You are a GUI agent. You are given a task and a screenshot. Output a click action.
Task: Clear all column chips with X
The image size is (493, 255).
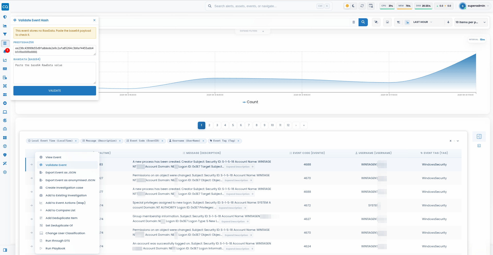(x=450, y=141)
